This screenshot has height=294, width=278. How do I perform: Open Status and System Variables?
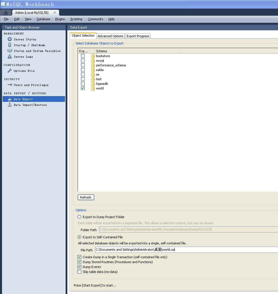pos(37,51)
